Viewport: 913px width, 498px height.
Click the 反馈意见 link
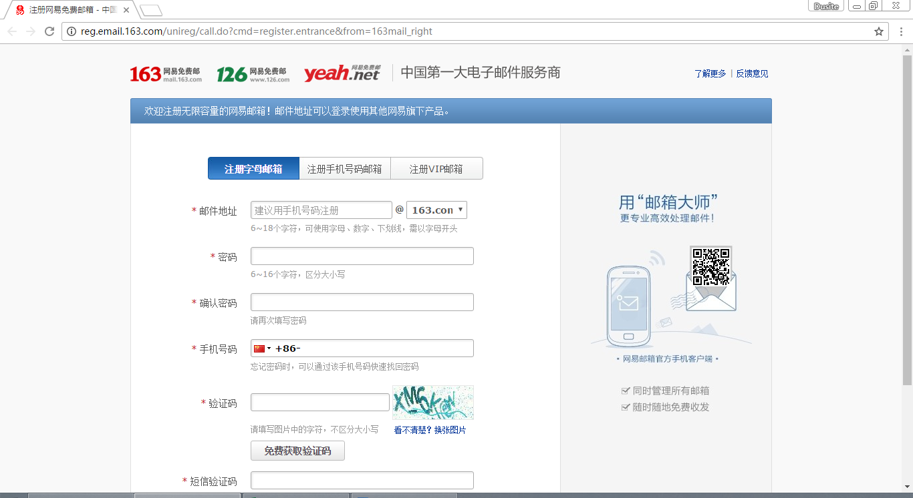(752, 73)
